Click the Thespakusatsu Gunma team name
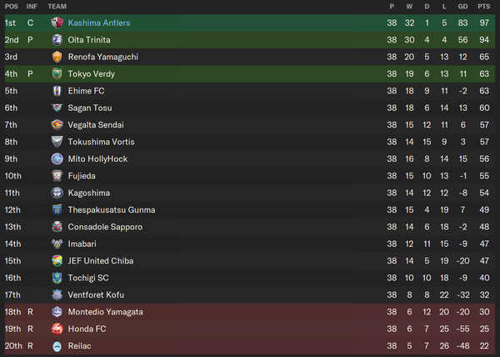The width and height of the screenshot is (500, 357). pyautogui.click(x=112, y=210)
